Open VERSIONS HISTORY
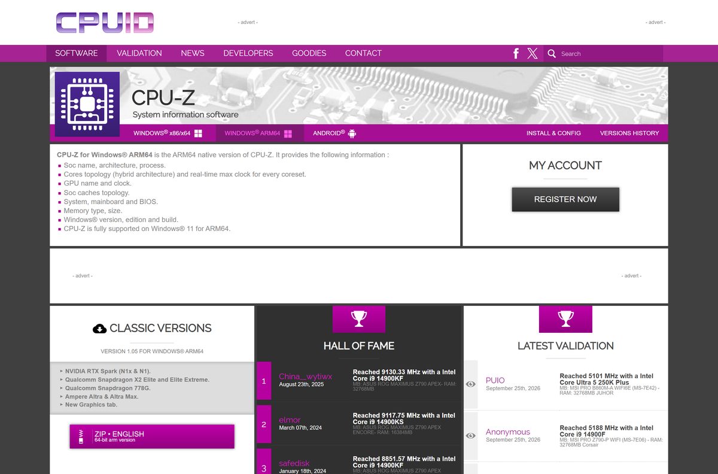This screenshot has height=474, width=718. tap(629, 133)
